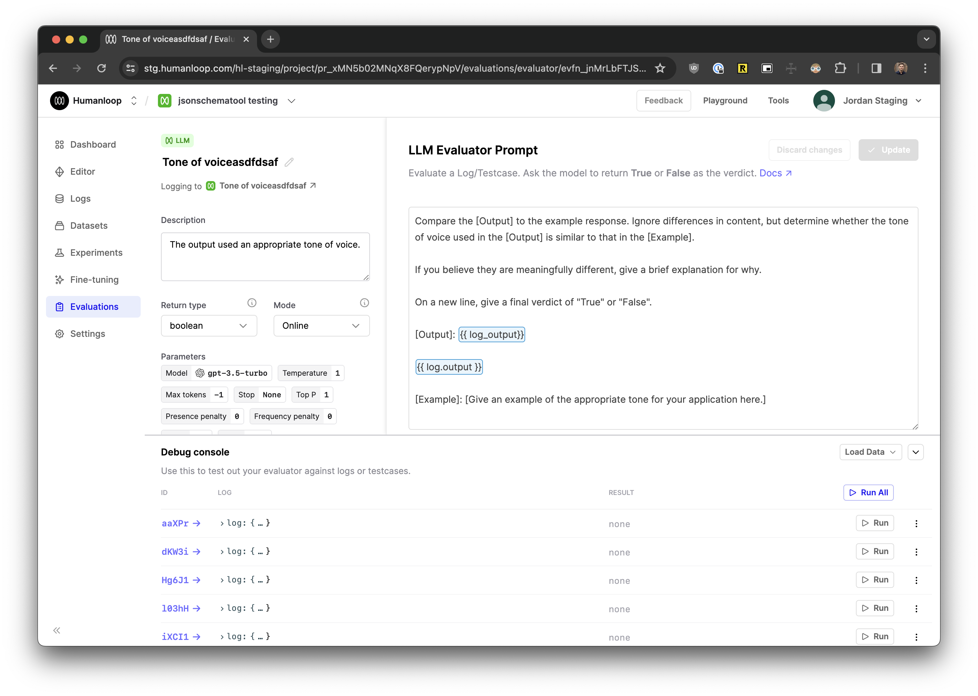
Task: Open Logs in sidebar
Action: coord(93,198)
